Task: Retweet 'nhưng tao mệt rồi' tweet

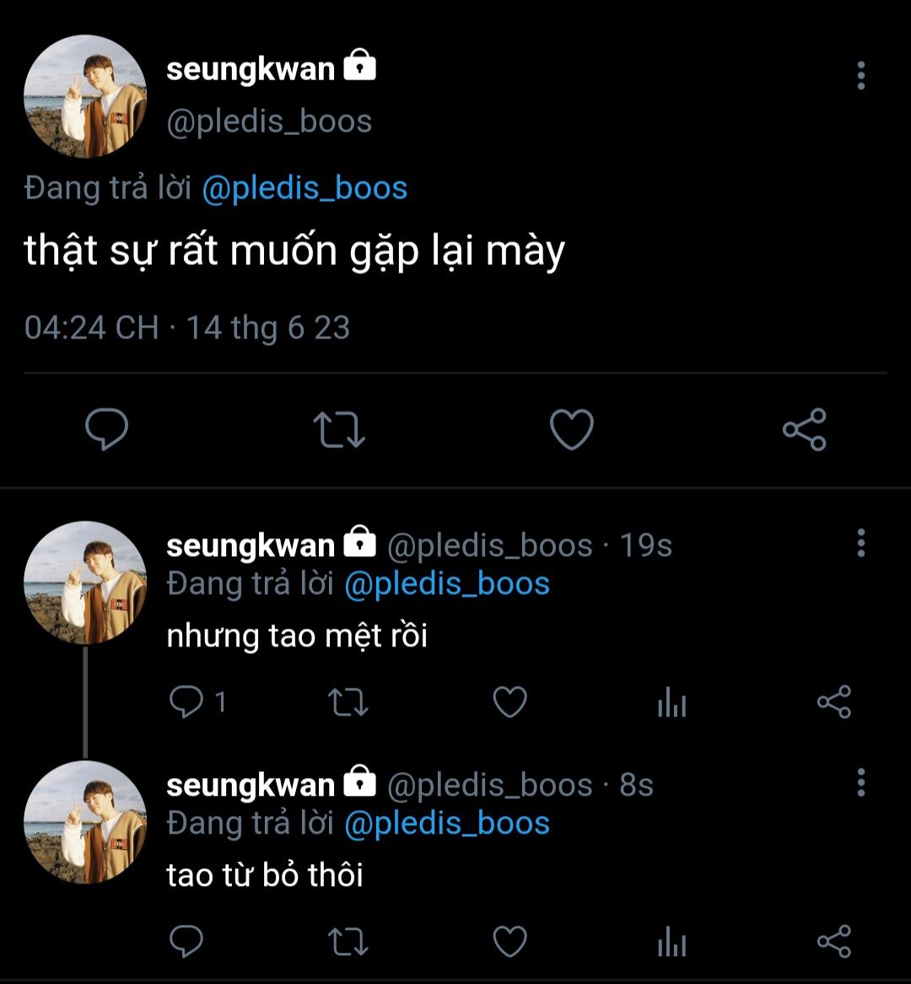Action: point(348,702)
